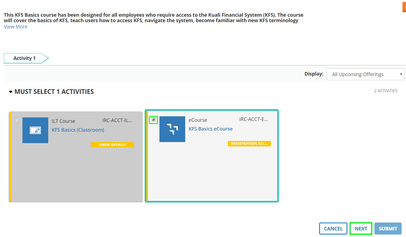Select the Activity 1 tab

pos(25,58)
